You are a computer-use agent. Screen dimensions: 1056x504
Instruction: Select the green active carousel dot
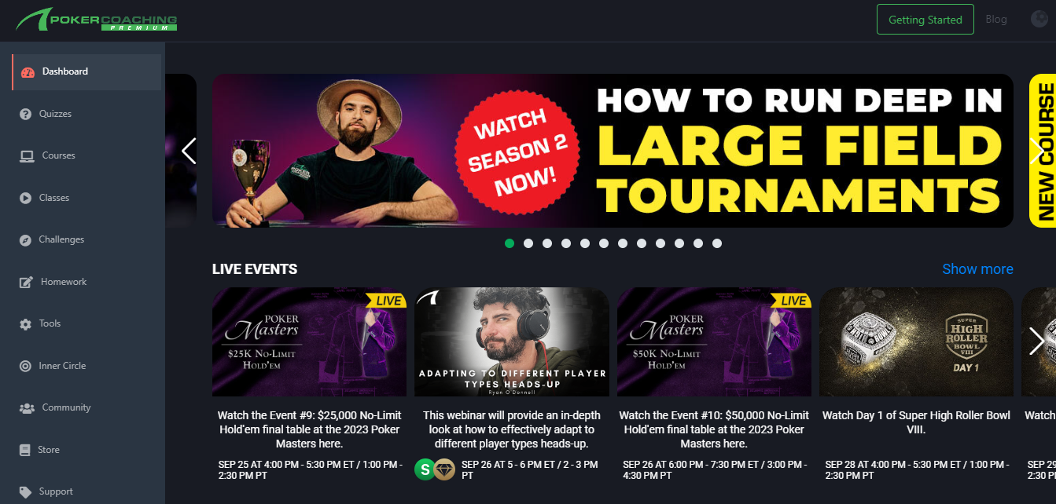click(510, 243)
